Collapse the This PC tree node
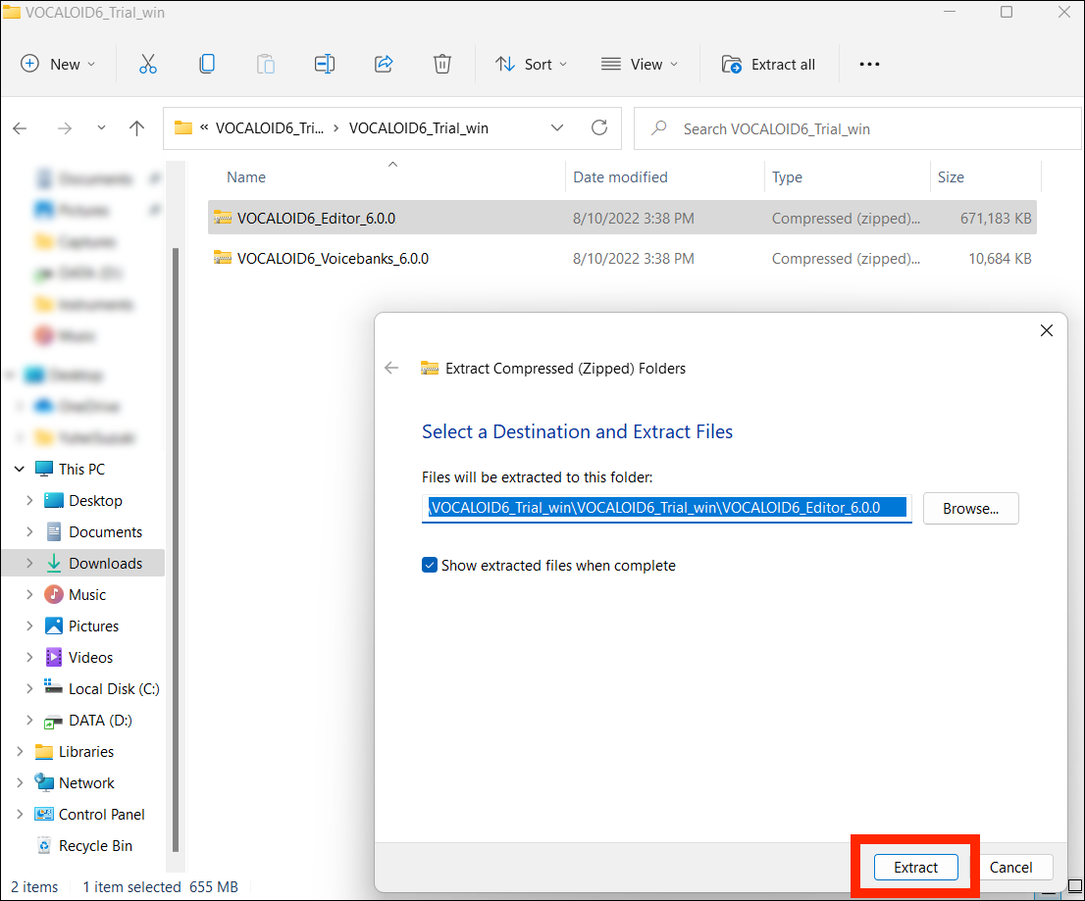 (x=20, y=470)
